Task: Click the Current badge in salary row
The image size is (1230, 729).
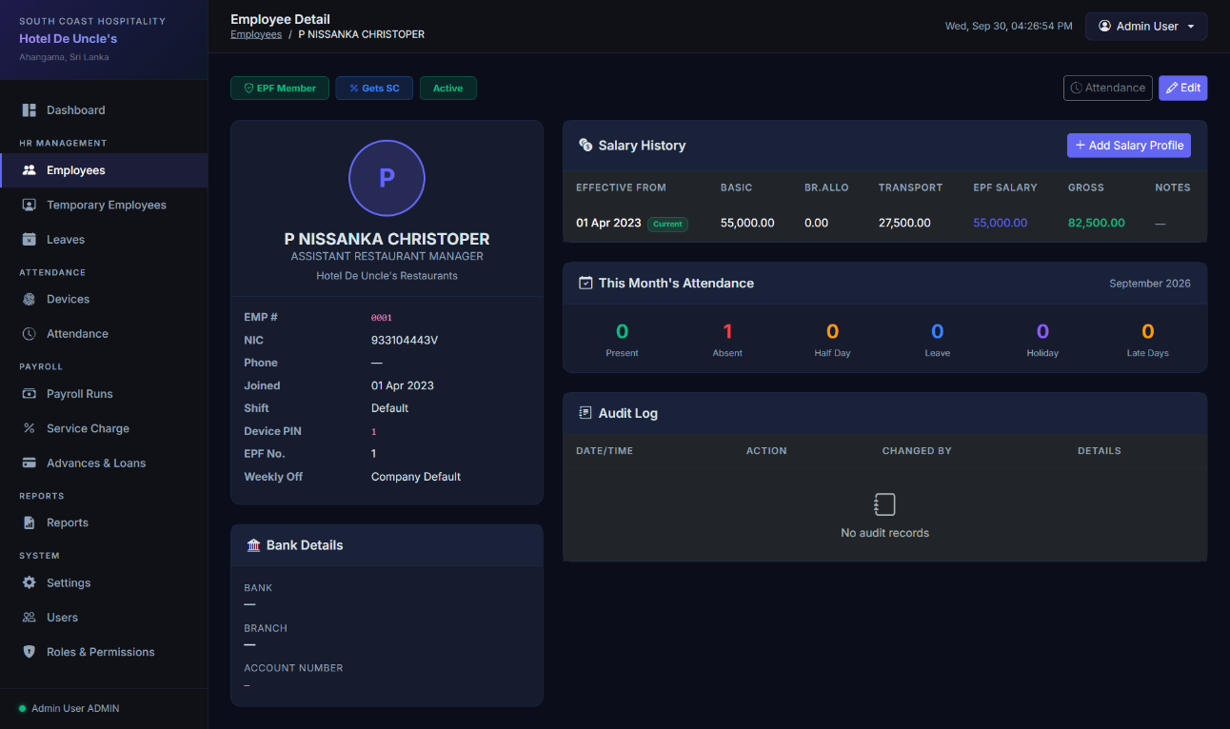Action: pos(667,224)
